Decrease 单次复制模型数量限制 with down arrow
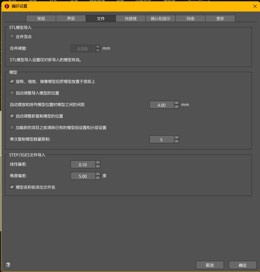 click(x=176, y=141)
